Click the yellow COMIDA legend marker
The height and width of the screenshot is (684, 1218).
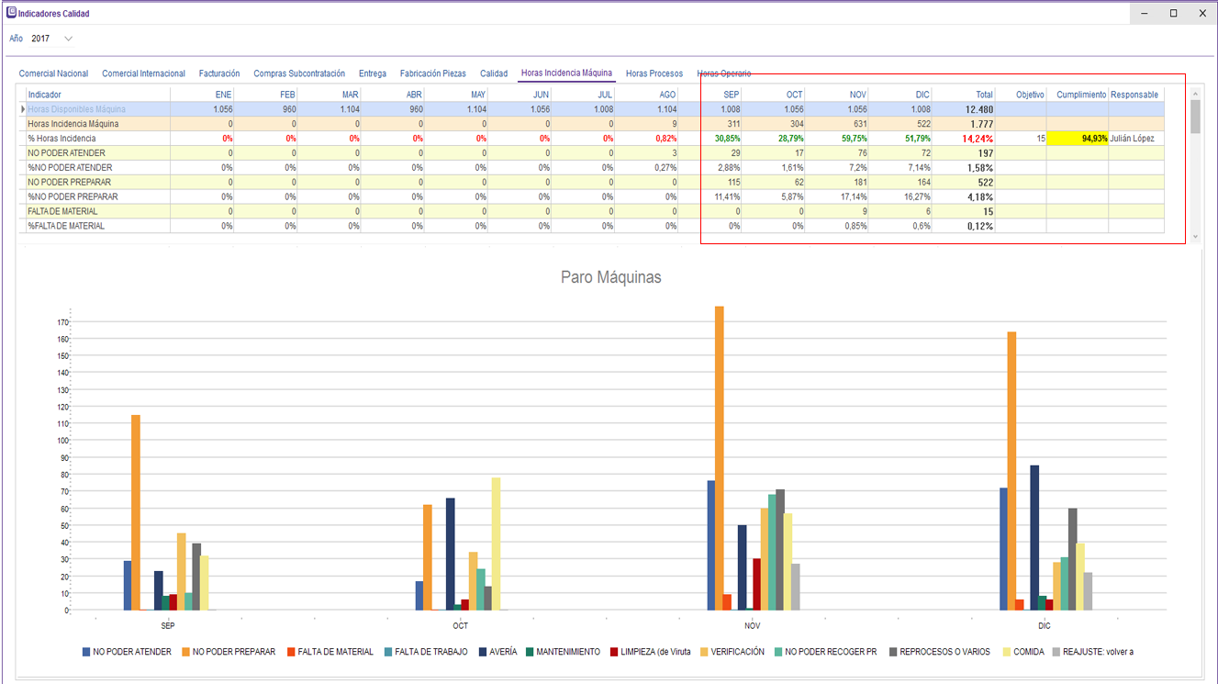pos(1006,652)
